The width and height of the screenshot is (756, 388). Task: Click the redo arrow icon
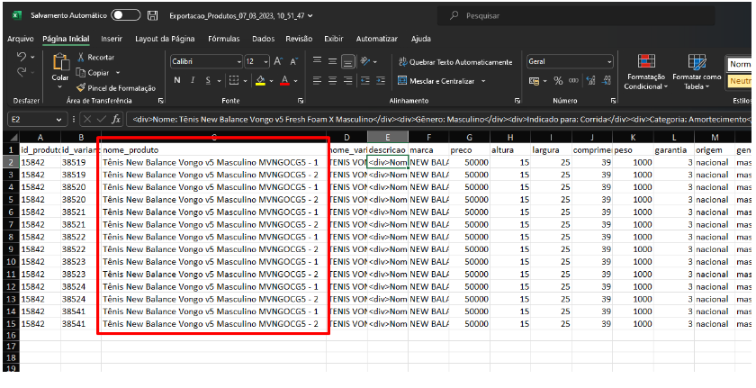22,72
